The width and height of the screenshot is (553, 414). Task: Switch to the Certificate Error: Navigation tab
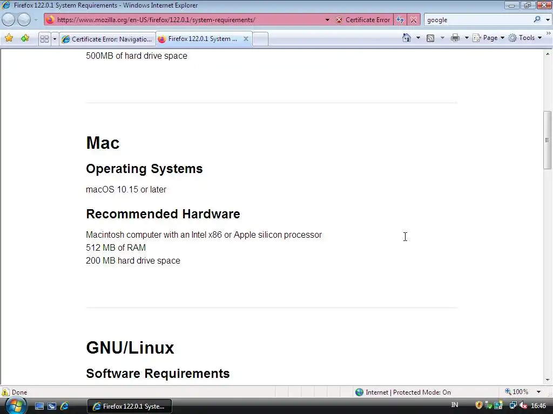(107, 39)
